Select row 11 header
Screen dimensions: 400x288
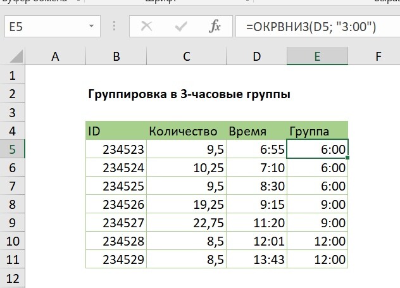(12, 259)
